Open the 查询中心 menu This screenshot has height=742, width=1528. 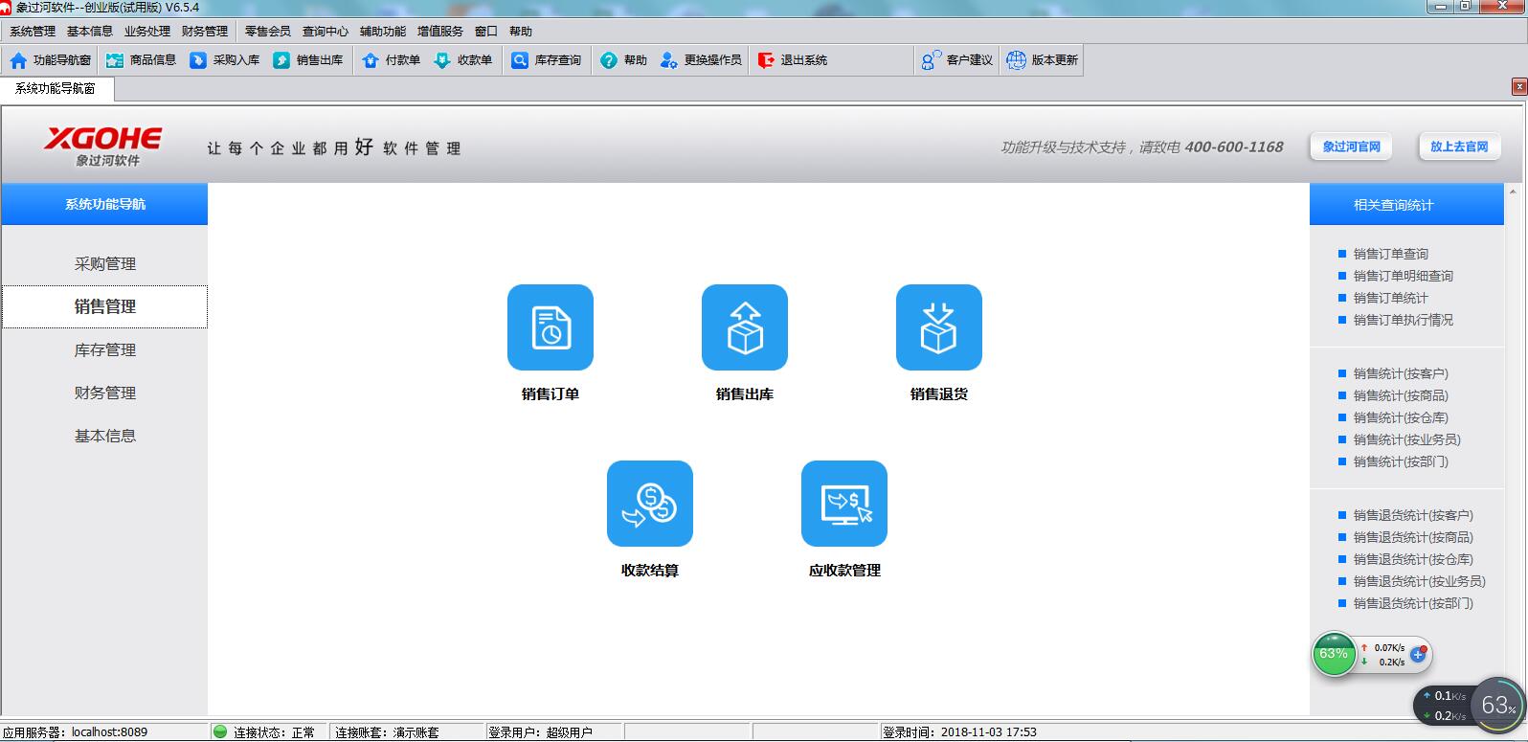326,32
